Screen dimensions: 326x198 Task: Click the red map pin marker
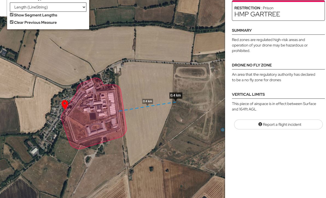[65, 104]
